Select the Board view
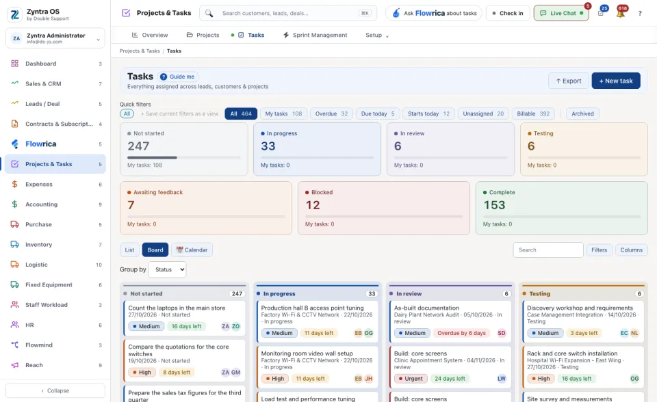This screenshot has height=402, width=657. [155, 250]
